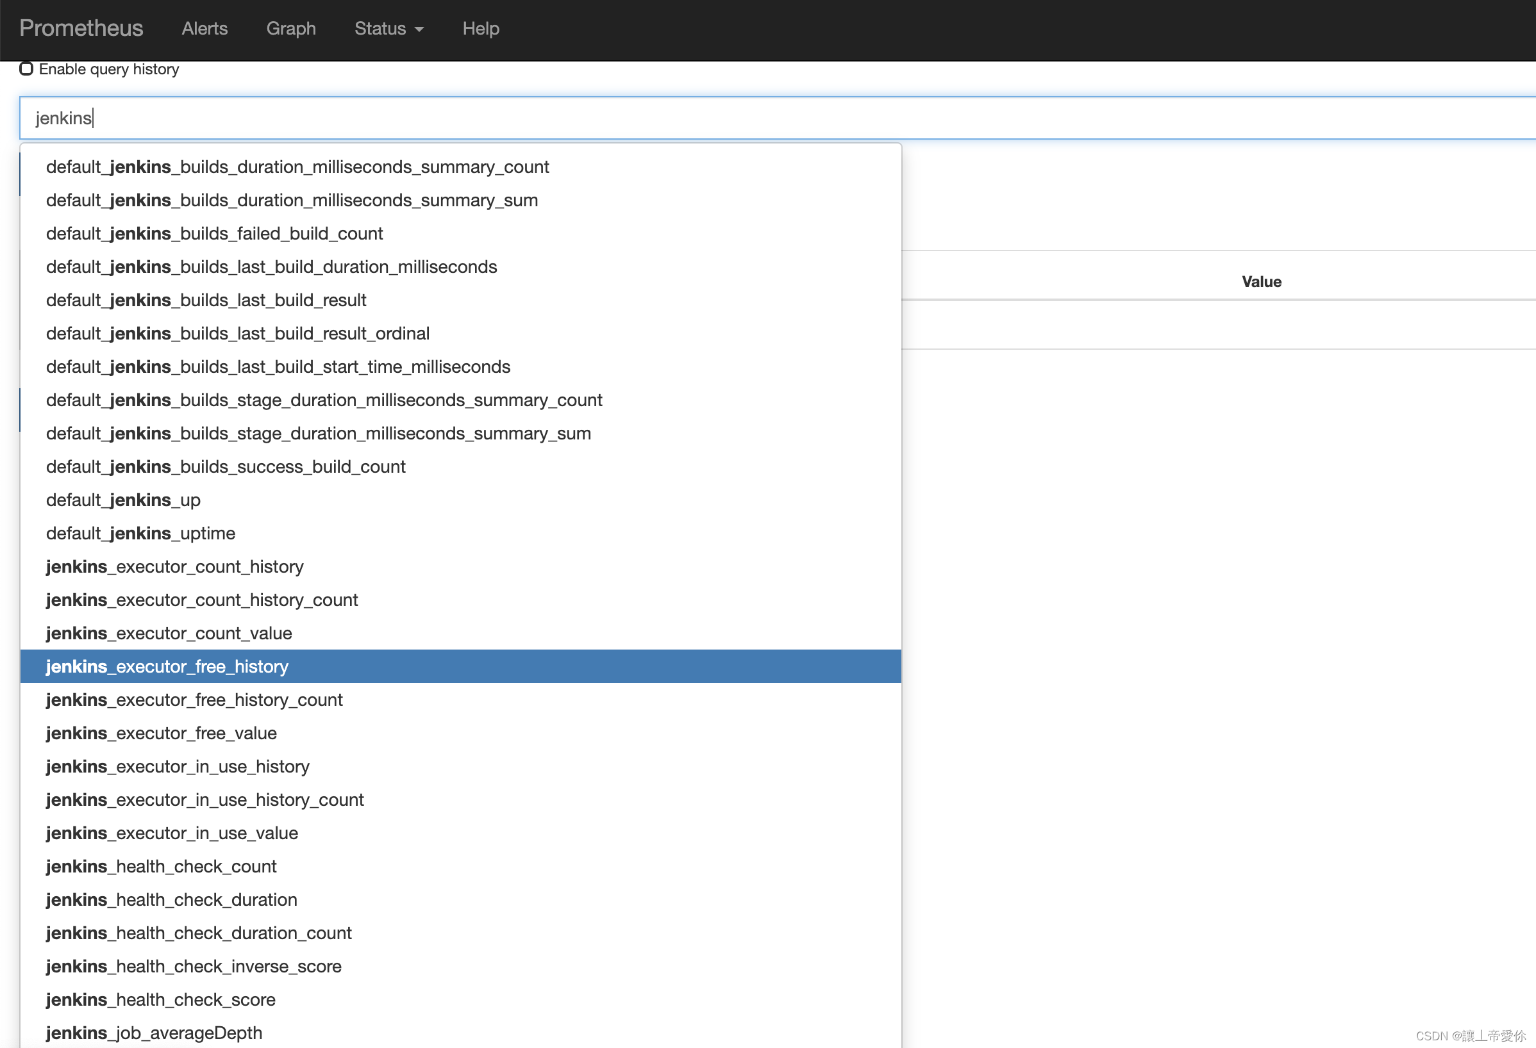Click the Value column header
The image size is (1536, 1048).
[1261, 282]
